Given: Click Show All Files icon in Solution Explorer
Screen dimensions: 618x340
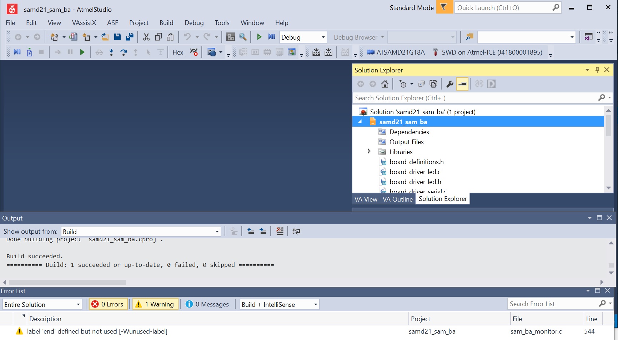Looking at the screenshot, I should (433, 84).
